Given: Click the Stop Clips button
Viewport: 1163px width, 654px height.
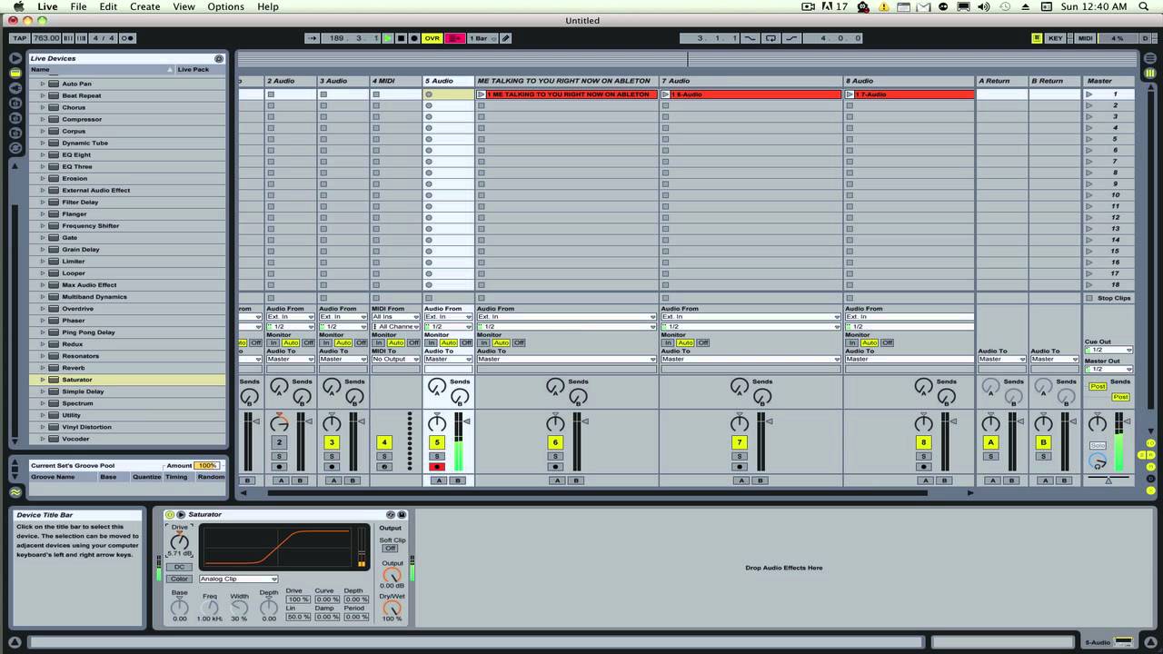Looking at the screenshot, I should 1108,298.
